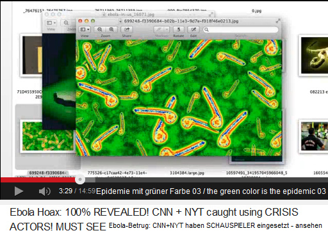Click the yellow minimize button of front window
The height and width of the screenshot is (233, 328).
[86, 21]
